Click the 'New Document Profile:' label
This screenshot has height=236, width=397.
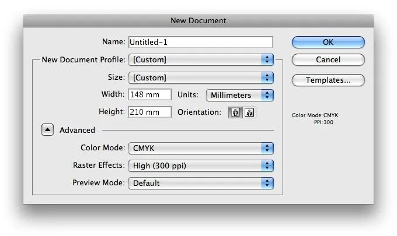[x=83, y=59]
